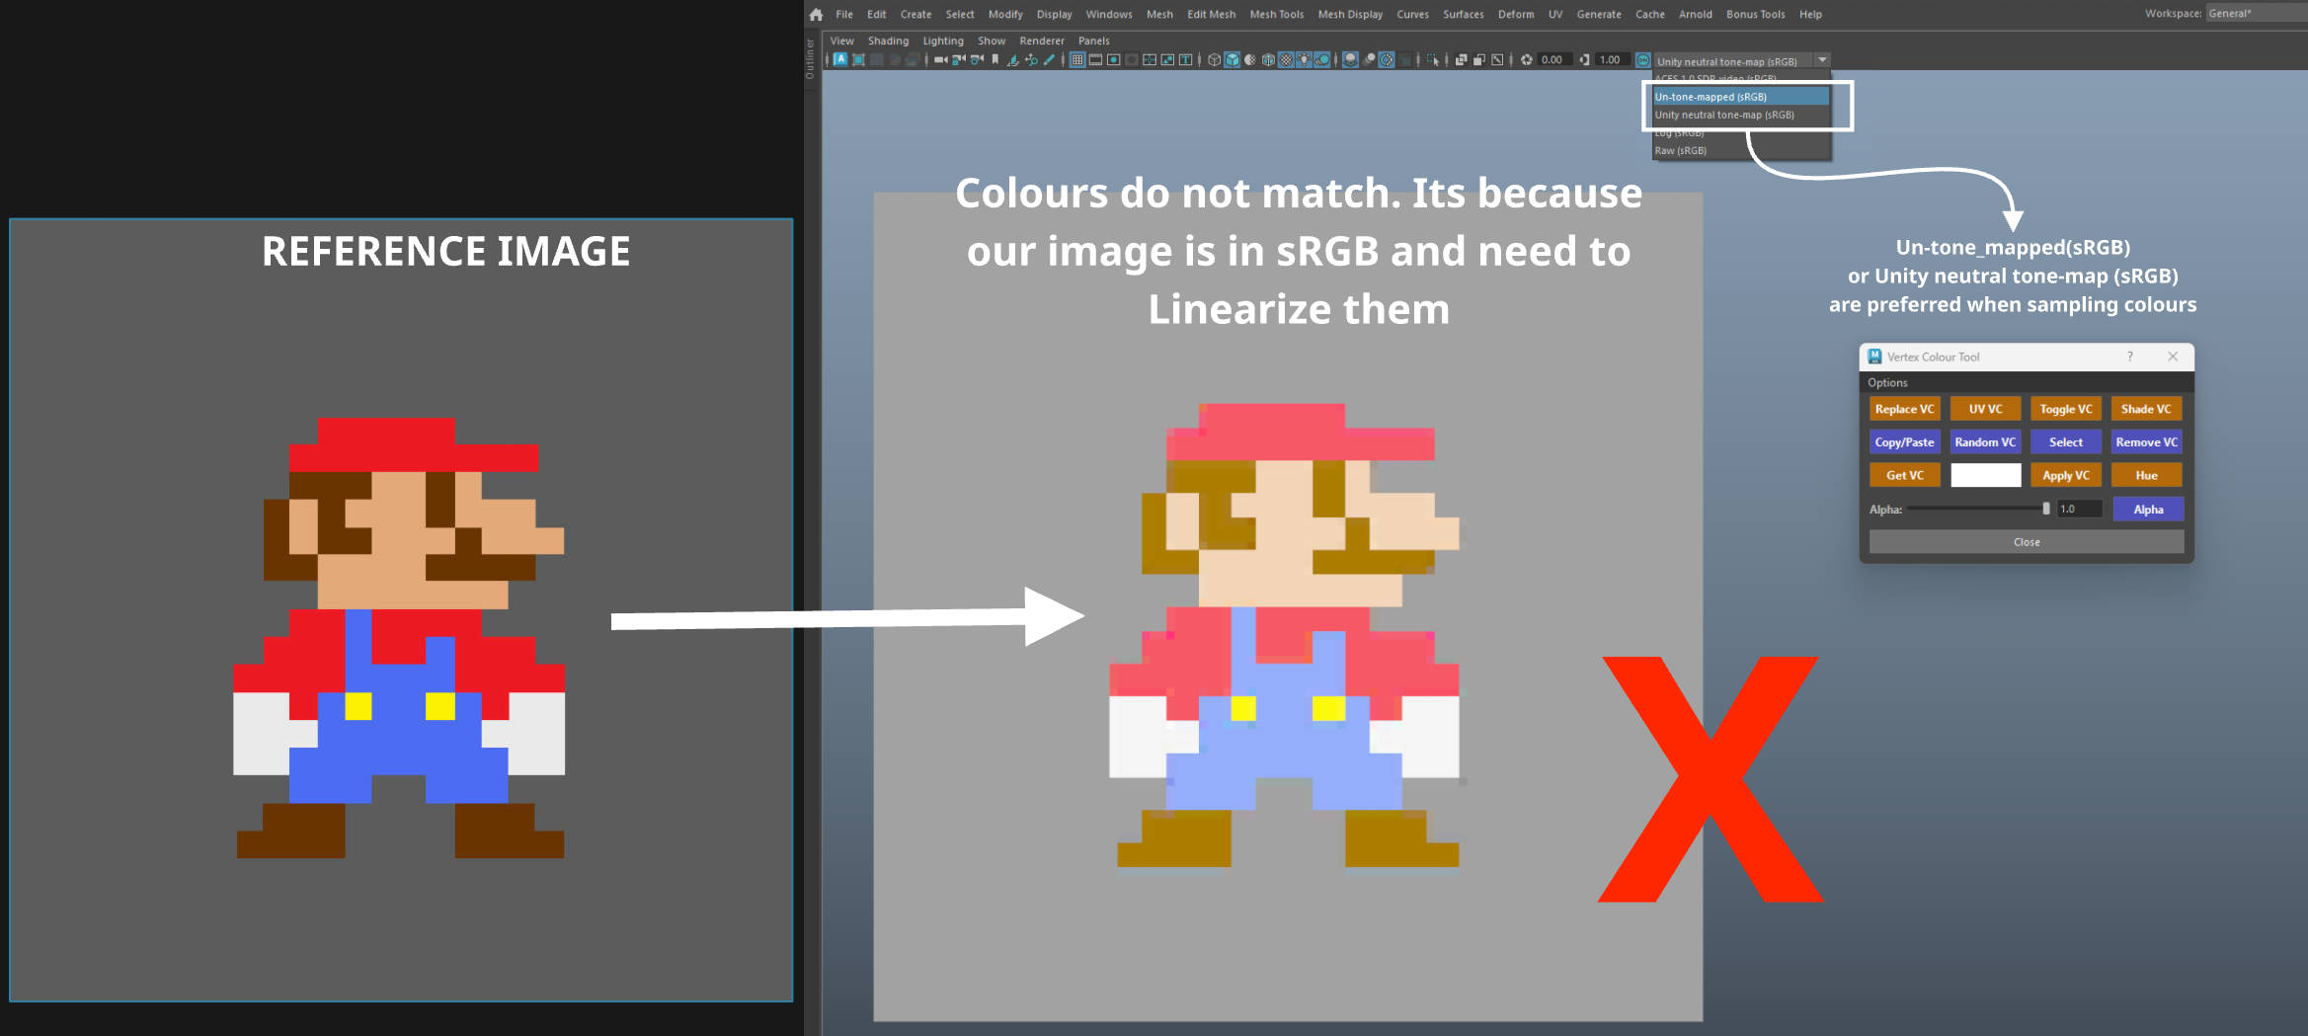Toggle the viewport Grid display
This screenshot has height=1036, width=2308.
click(1077, 60)
